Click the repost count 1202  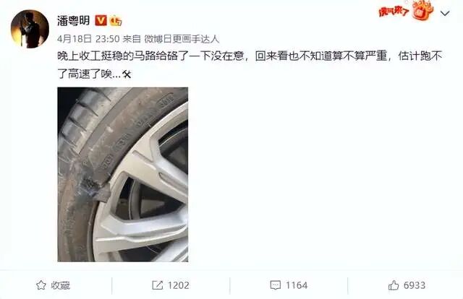pyautogui.click(x=179, y=285)
